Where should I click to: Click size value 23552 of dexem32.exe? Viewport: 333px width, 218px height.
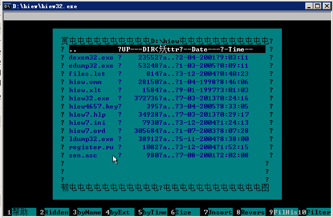click(148, 58)
